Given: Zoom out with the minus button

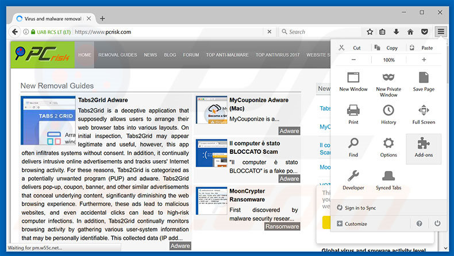Looking at the screenshot, I should [353, 60].
